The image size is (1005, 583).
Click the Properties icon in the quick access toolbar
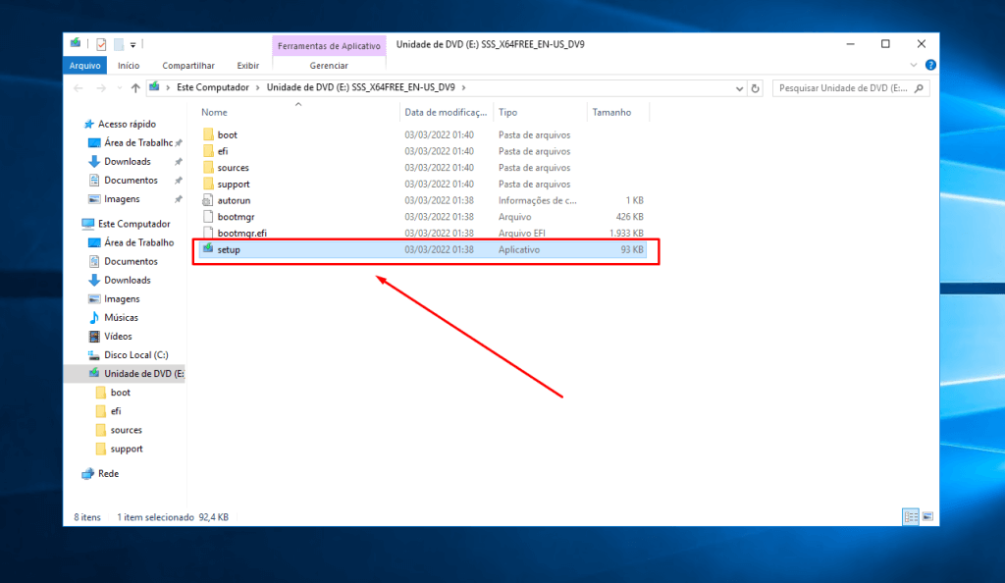101,44
